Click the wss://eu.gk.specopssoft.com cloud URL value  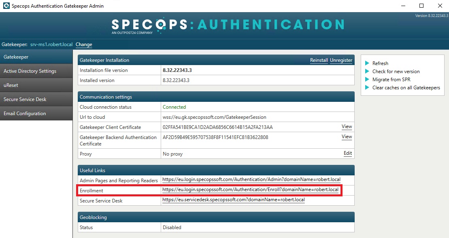click(x=215, y=117)
